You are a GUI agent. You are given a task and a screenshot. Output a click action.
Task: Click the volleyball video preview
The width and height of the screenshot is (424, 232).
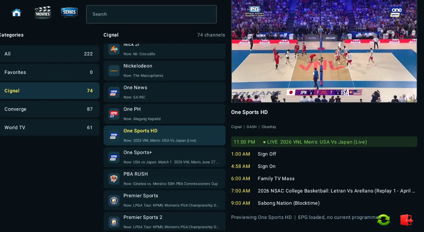pos(324,51)
